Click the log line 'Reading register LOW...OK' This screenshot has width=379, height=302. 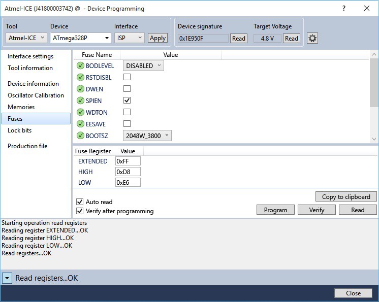click(37, 246)
